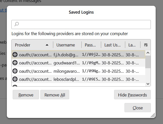
Task: Sort by the Last Changed column
Action: tap(132, 45)
